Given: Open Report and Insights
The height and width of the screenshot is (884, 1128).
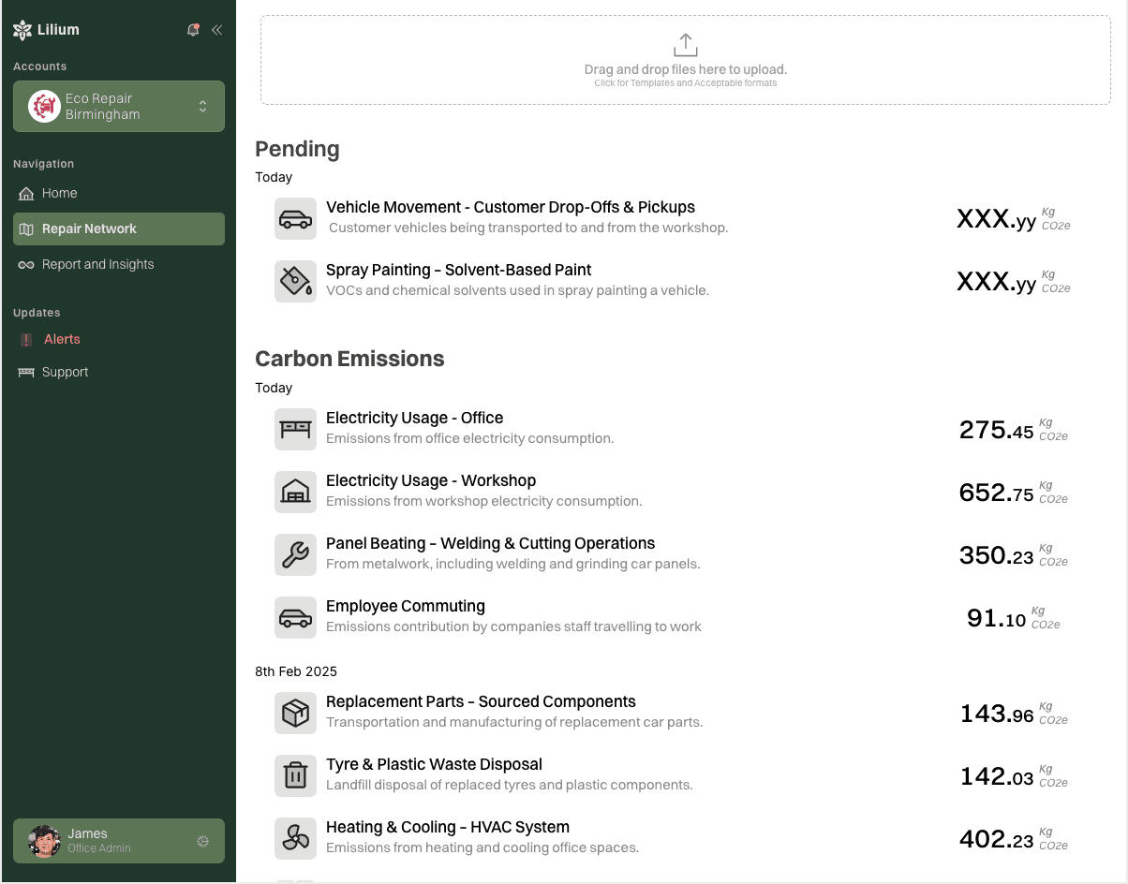Looking at the screenshot, I should point(119,264).
